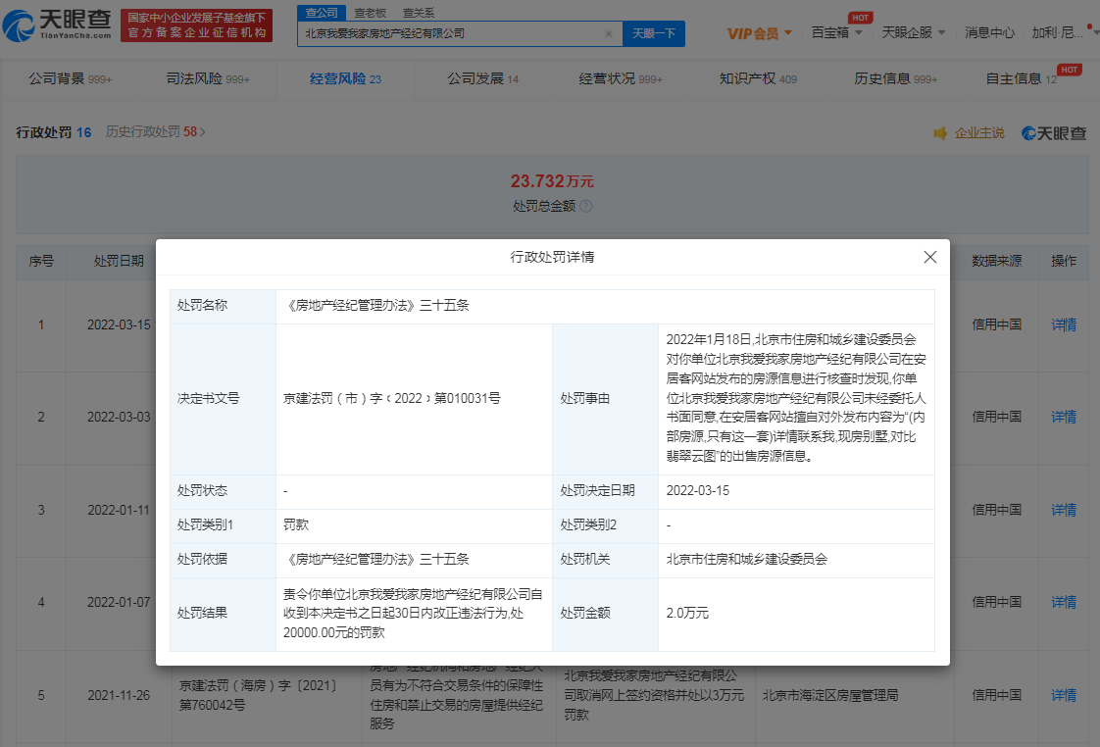Open 详情 for row 2 dated 2022-03-03
The width and height of the screenshot is (1100, 747).
(1064, 418)
